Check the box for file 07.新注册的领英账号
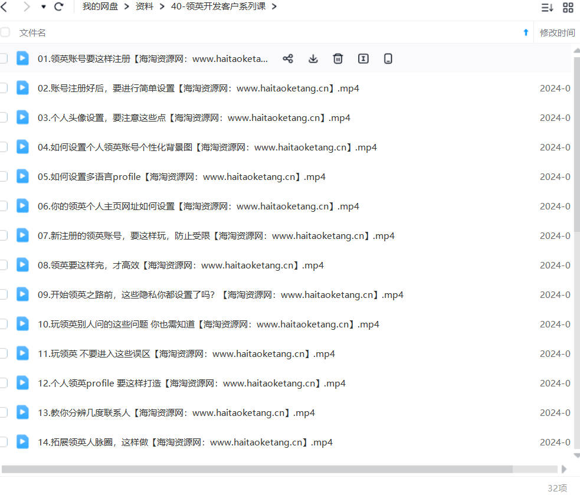Viewport: 580px width, 495px height. 4,235
